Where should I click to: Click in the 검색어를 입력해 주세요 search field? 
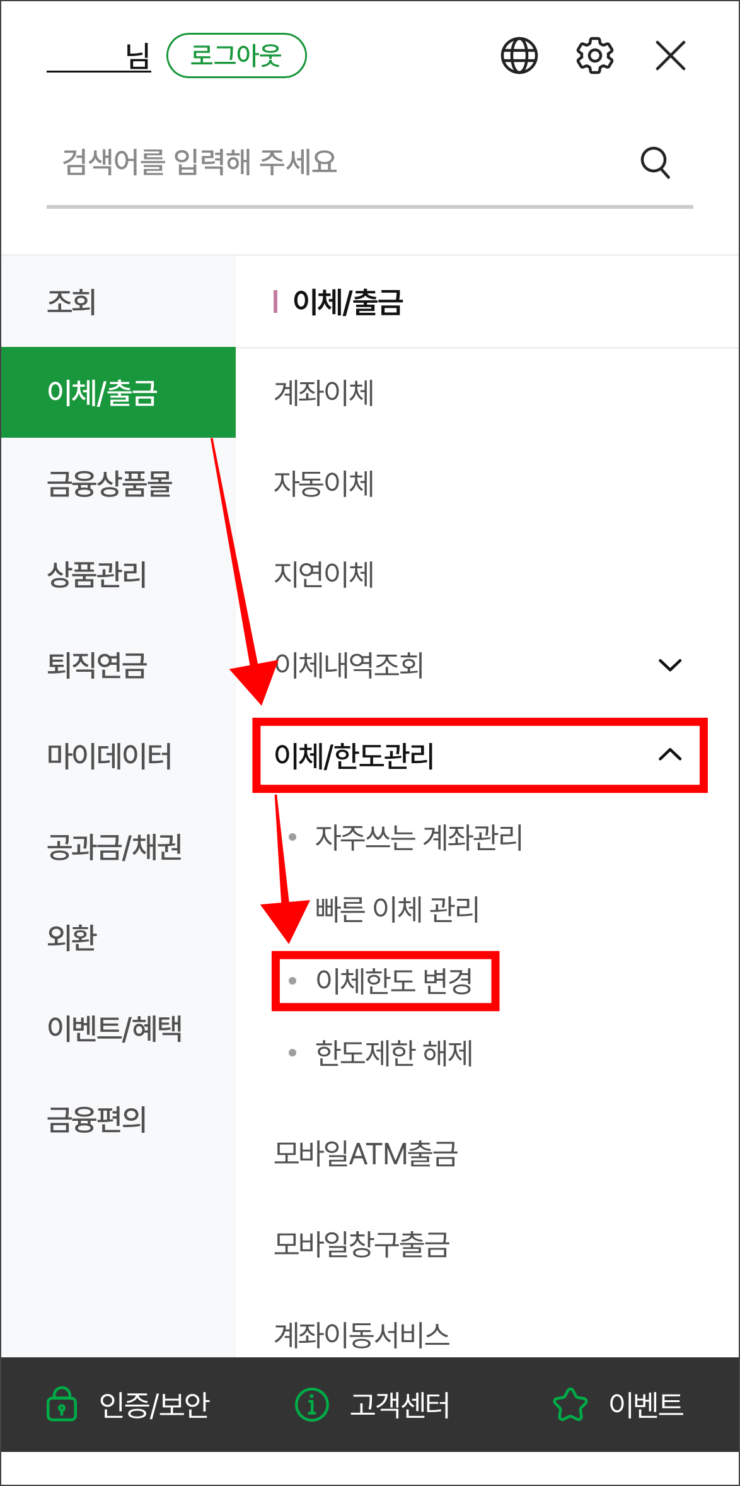pos(340,163)
